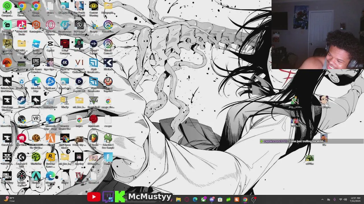Switch to Chrome in the taskbar
The width and height of the screenshot is (364, 204).
[x=245, y=199]
